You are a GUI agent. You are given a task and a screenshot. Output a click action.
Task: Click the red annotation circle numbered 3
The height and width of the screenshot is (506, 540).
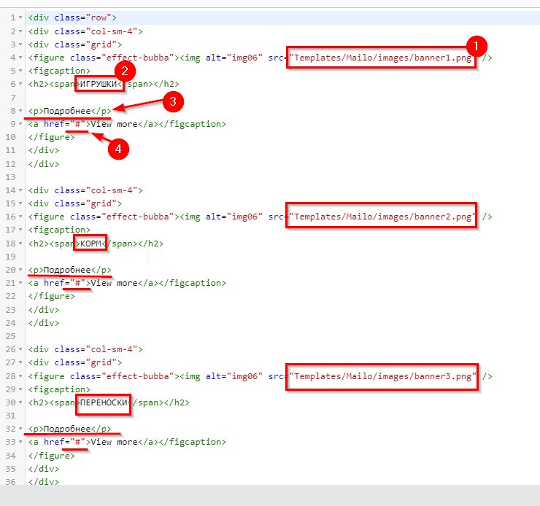173,101
